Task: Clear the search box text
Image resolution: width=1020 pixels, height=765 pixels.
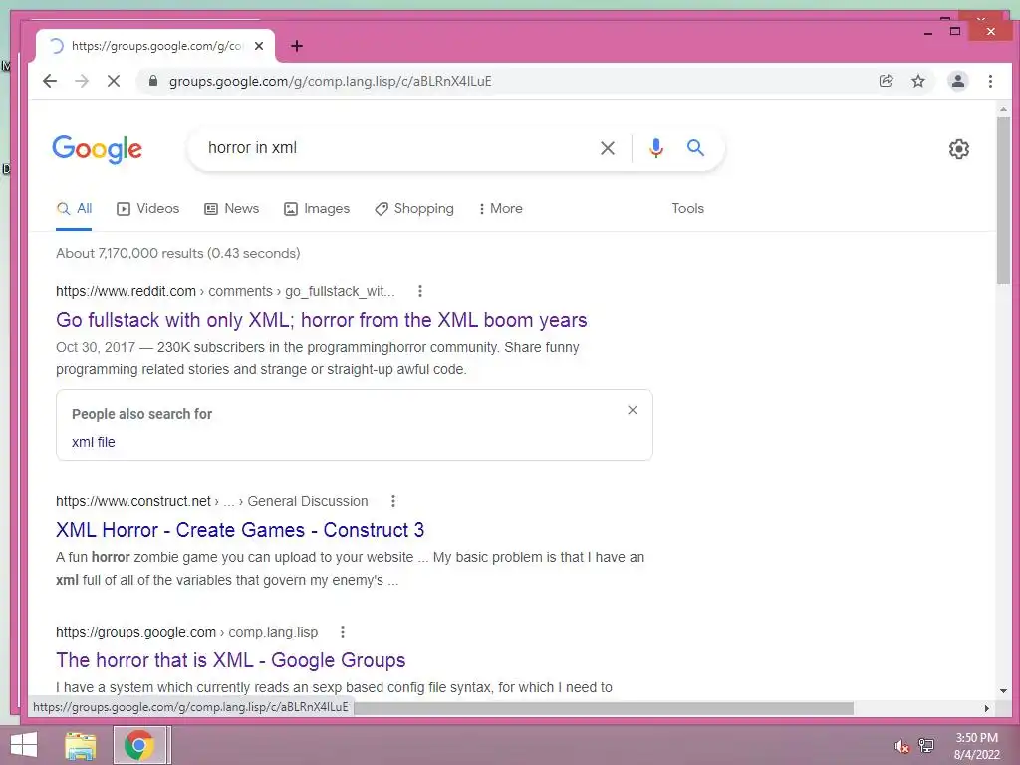Action: pos(607,148)
